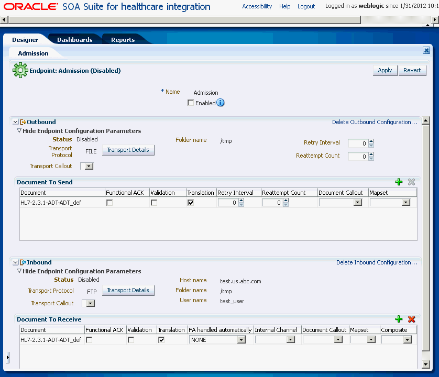Add a document to send with green plus
439x377 pixels.
(x=399, y=182)
